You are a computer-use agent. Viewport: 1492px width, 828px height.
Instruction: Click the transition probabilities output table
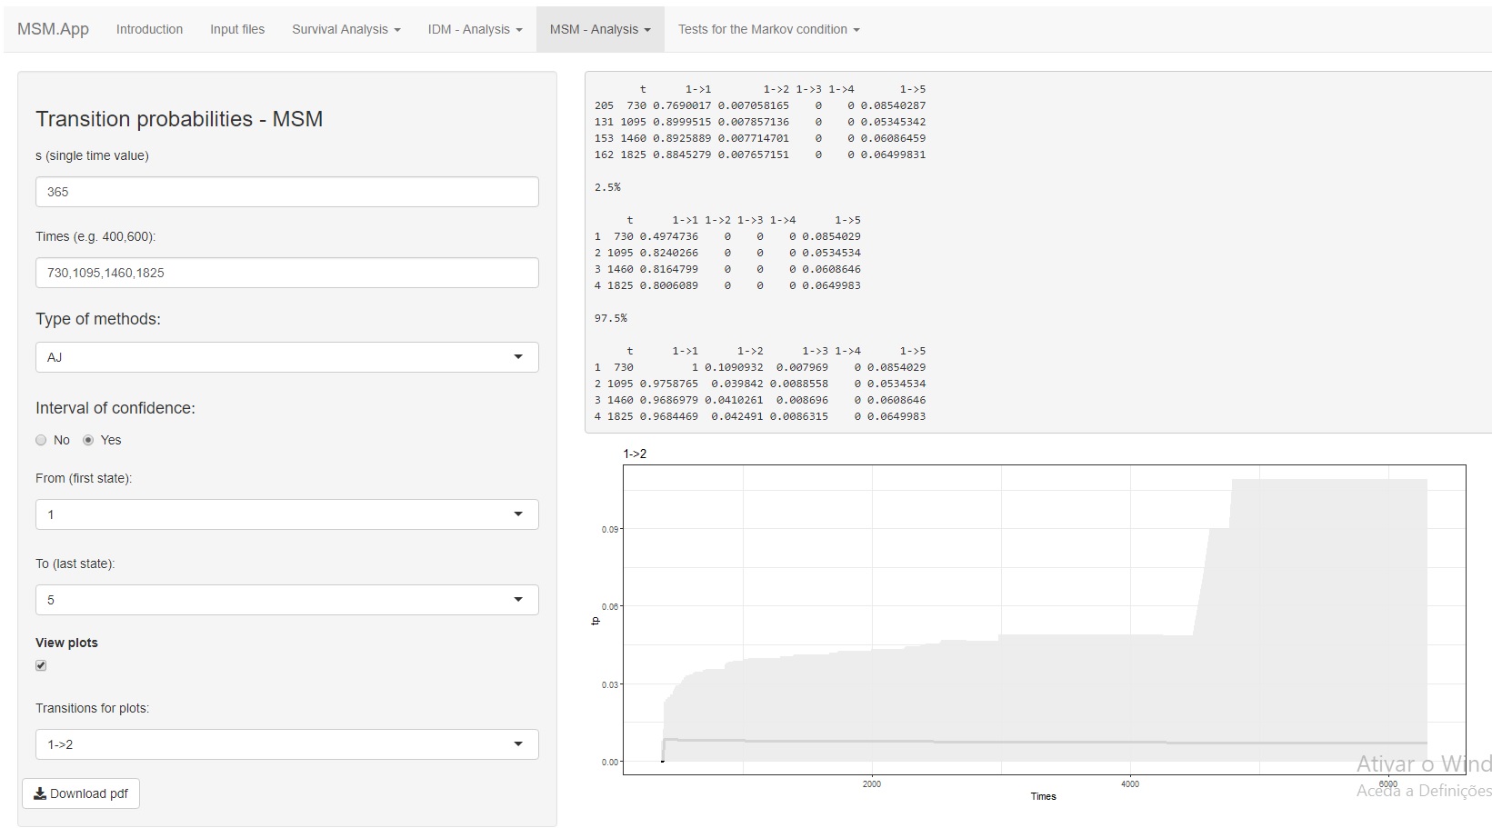click(x=1036, y=253)
